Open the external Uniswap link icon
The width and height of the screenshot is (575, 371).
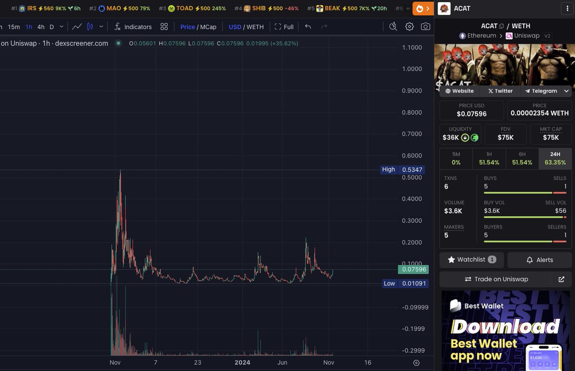[561, 279]
